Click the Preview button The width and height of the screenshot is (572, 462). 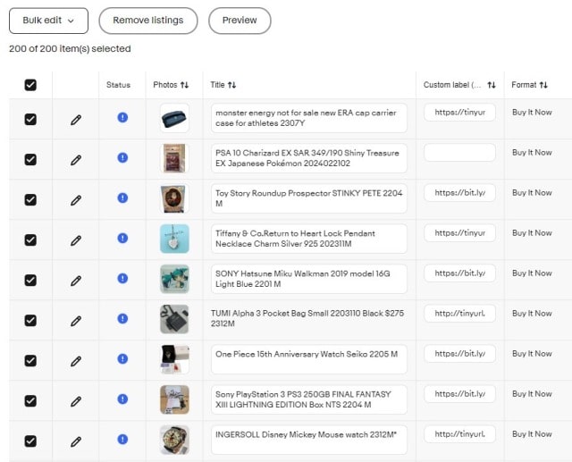click(240, 21)
